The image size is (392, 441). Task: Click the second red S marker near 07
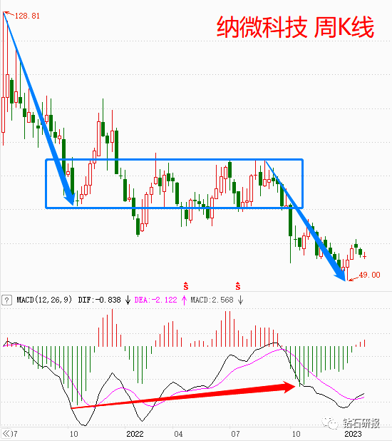click(x=238, y=286)
